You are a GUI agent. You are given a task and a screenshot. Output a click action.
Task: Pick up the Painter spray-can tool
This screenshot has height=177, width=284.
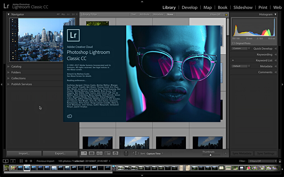[126, 153]
